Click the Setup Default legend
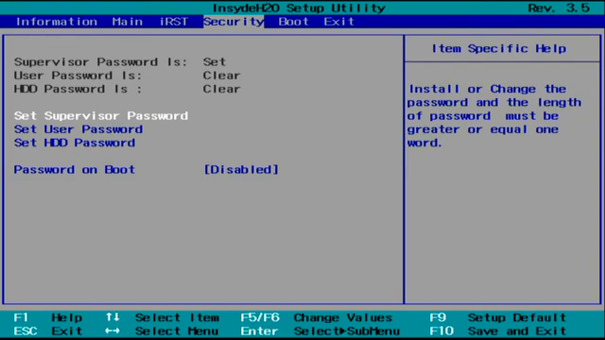 pos(517,317)
